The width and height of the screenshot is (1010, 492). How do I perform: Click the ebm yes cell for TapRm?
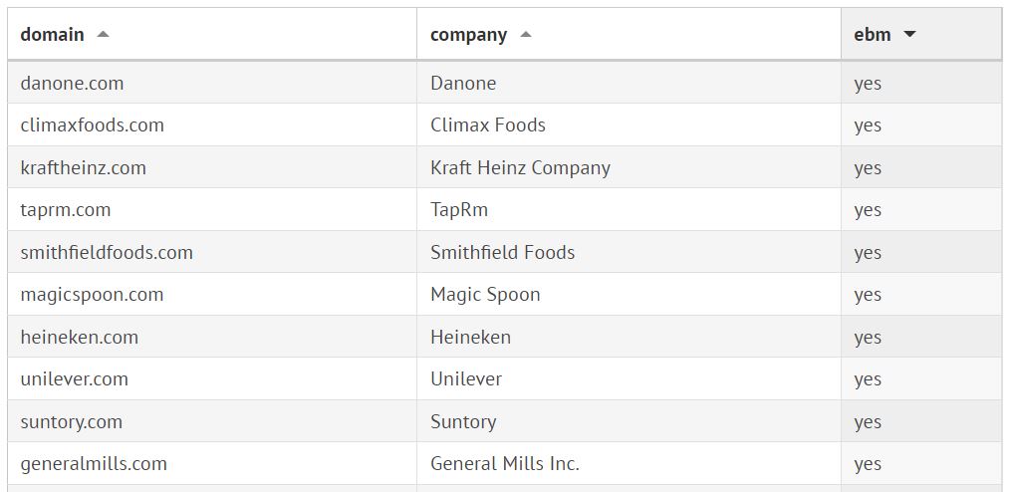(868, 209)
